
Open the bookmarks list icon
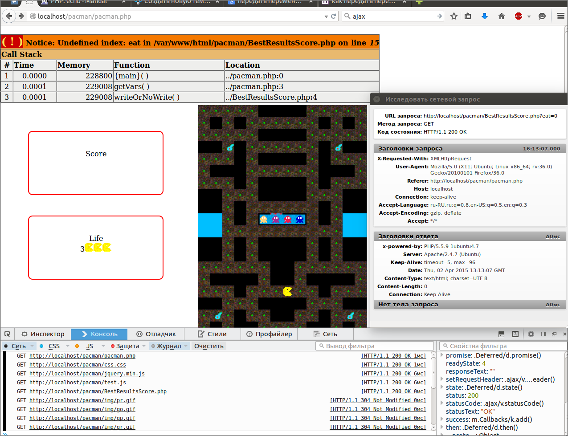pos(468,16)
